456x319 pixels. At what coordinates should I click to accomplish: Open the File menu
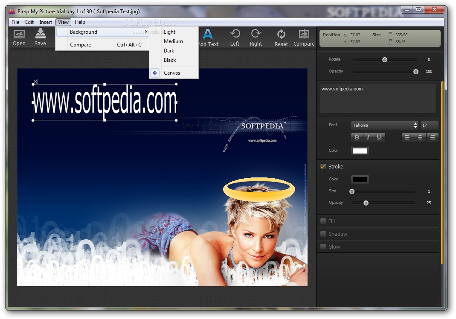15,22
